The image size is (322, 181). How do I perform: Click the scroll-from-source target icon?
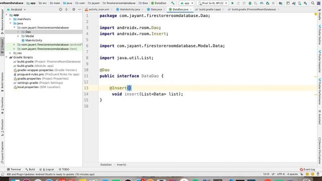coord(60,10)
